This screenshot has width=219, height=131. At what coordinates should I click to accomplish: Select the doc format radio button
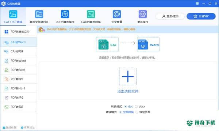coord(126,106)
